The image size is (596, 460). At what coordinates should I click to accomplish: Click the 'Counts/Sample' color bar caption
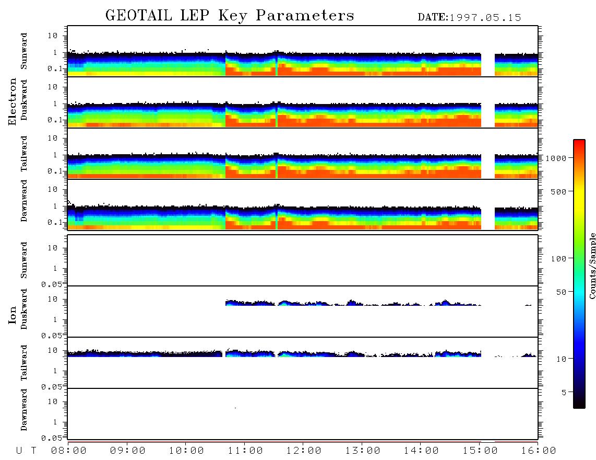click(592, 266)
